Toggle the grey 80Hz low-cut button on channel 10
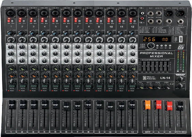The width and height of the screenshot is (192, 137). click(112, 21)
